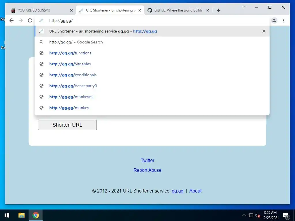This screenshot has height=221, width=295.
Task: Click the Chrome taskbar icon
Action: click(x=35, y=215)
